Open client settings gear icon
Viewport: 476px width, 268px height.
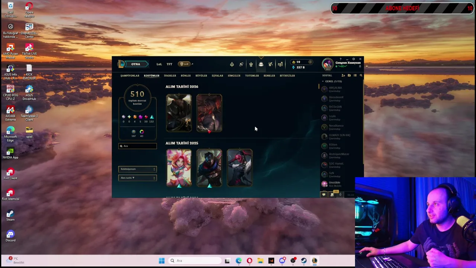354,59
